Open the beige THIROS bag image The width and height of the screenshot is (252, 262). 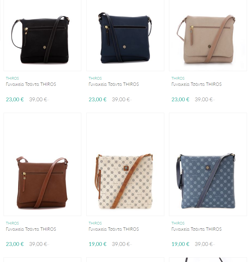[x=208, y=35]
